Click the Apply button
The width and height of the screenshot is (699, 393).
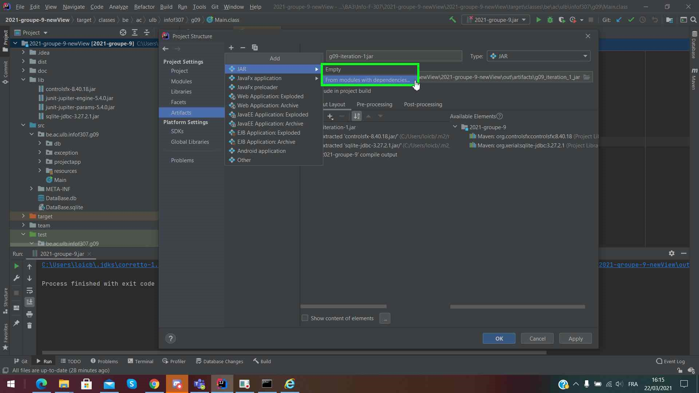pyautogui.click(x=575, y=338)
